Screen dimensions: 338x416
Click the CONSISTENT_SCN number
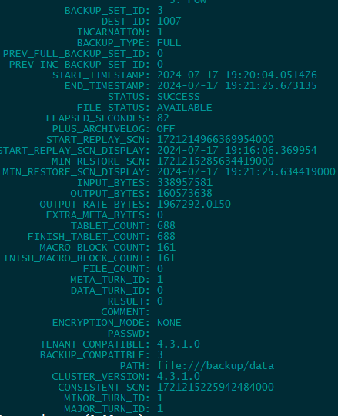point(216,387)
